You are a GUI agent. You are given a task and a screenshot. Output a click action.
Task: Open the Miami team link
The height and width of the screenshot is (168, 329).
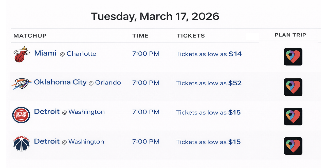[x=45, y=53]
